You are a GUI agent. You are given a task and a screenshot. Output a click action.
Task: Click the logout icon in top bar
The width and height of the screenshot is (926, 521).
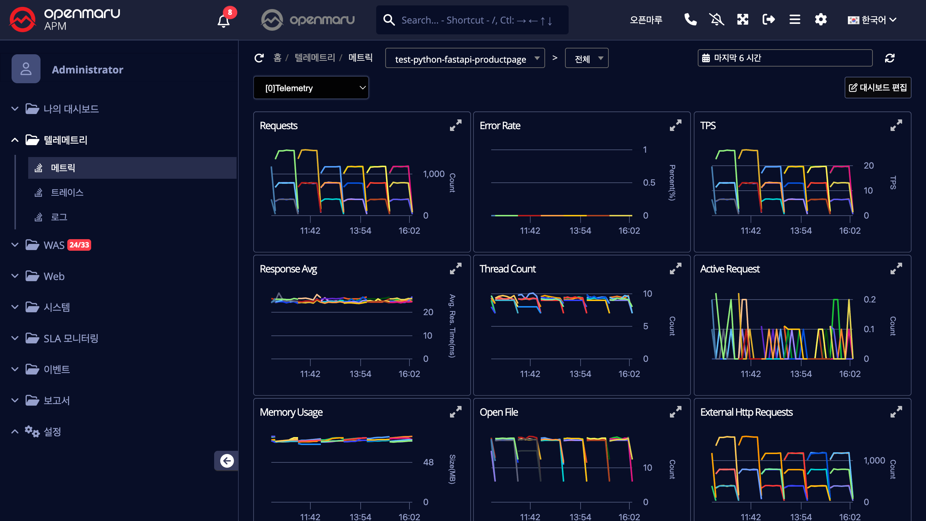click(x=769, y=20)
